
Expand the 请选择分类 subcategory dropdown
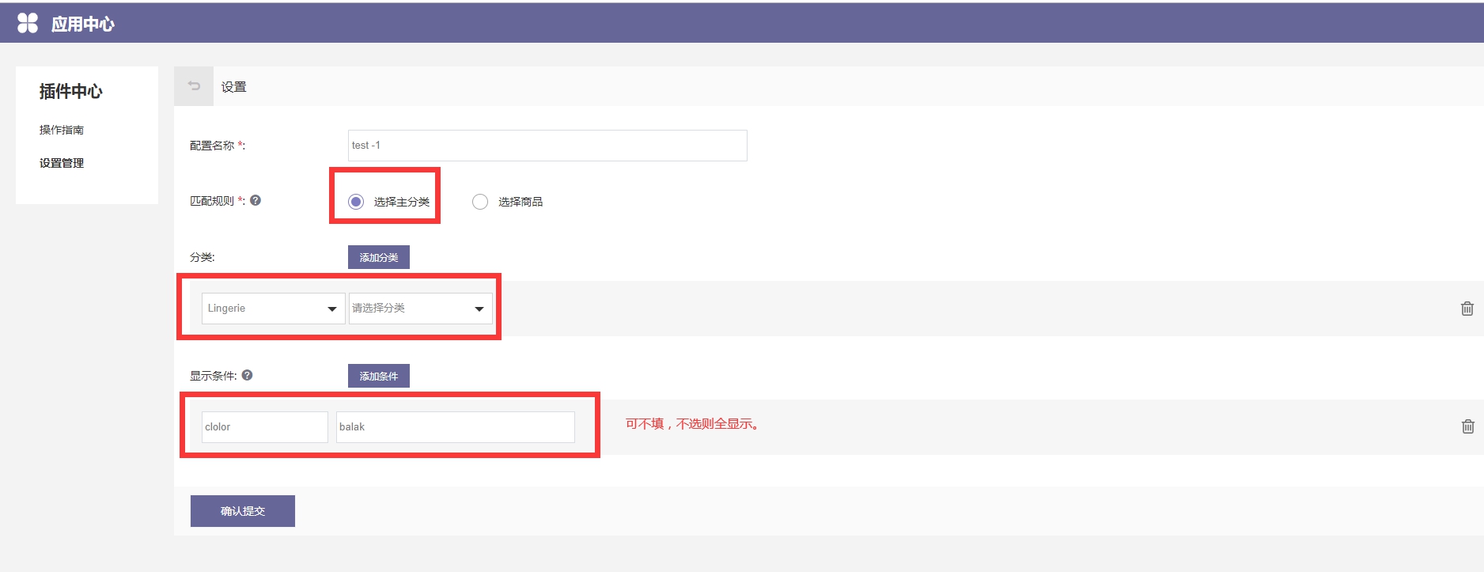click(x=420, y=309)
